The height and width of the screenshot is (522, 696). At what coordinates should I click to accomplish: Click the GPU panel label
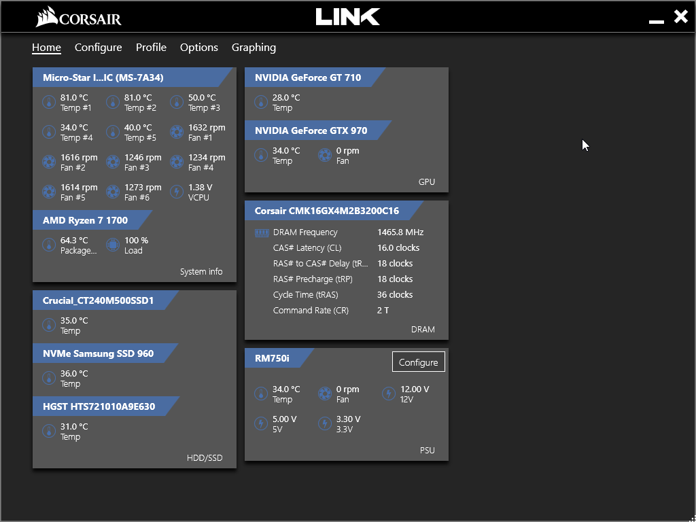tap(427, 182)
